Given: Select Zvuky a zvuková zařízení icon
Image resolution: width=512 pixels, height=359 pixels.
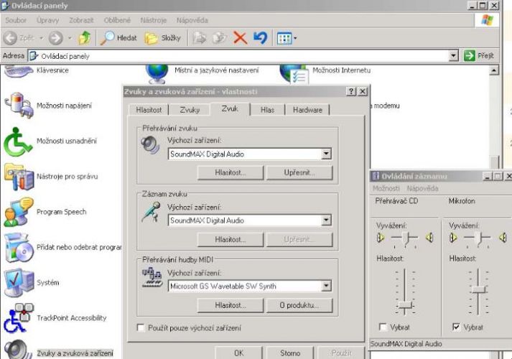Looking at the screenshot, I should [19, 349].
